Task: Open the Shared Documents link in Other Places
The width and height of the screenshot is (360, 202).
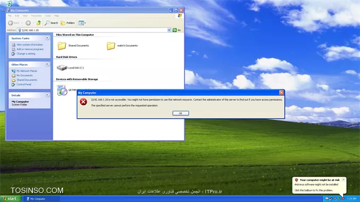Action: pyautogui.click(x=27, y=80)
